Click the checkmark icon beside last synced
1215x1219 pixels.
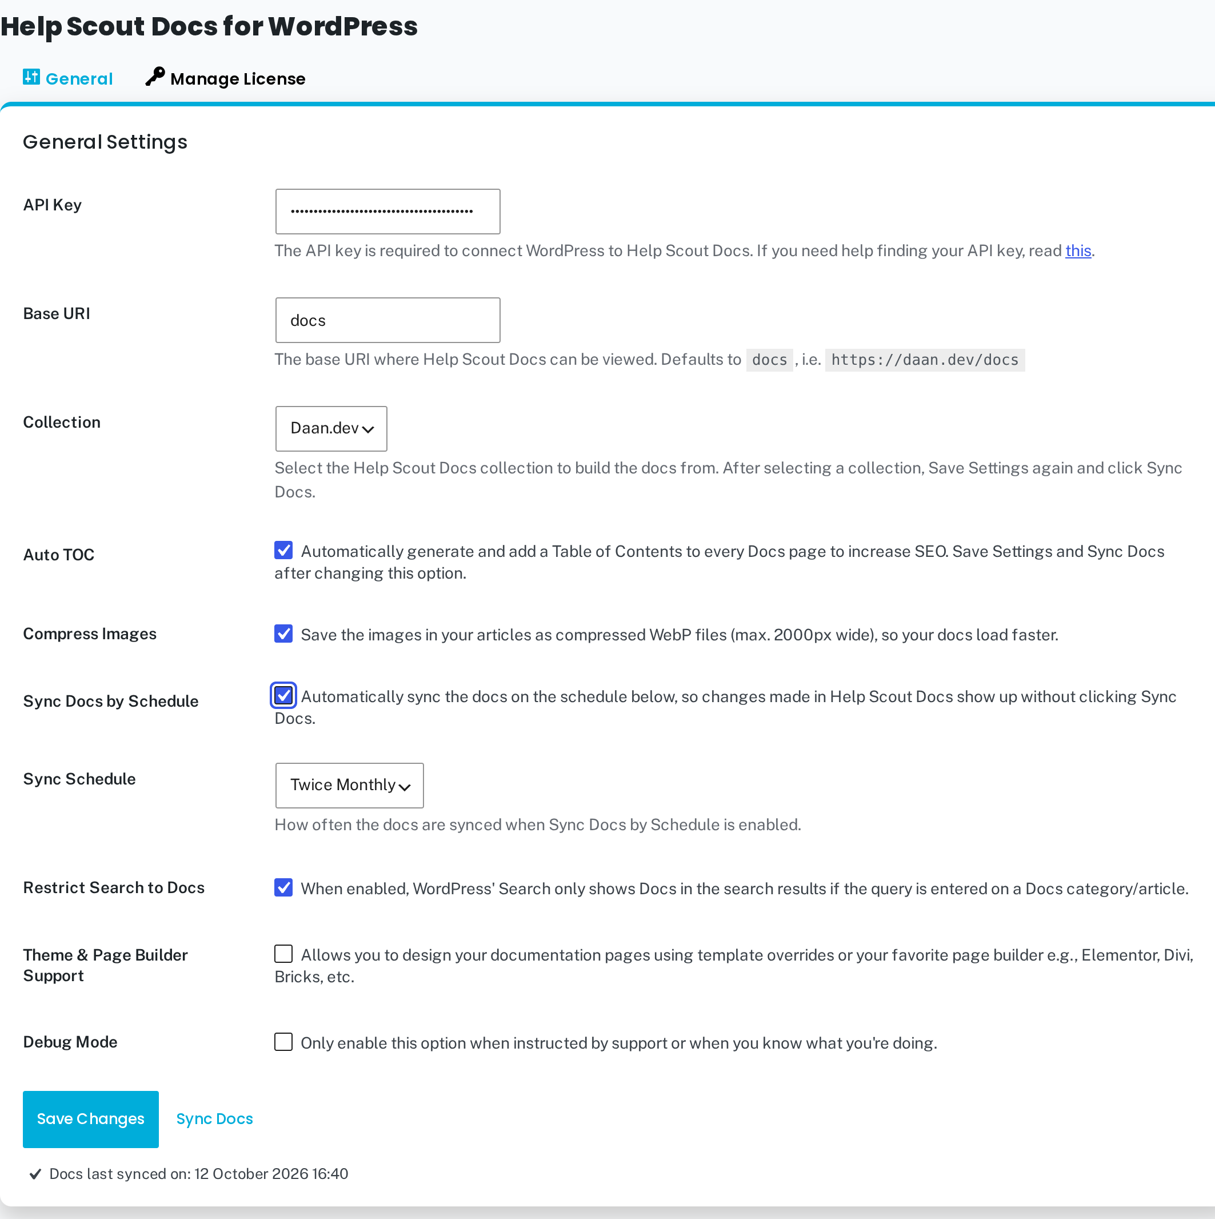[35, 1174]
